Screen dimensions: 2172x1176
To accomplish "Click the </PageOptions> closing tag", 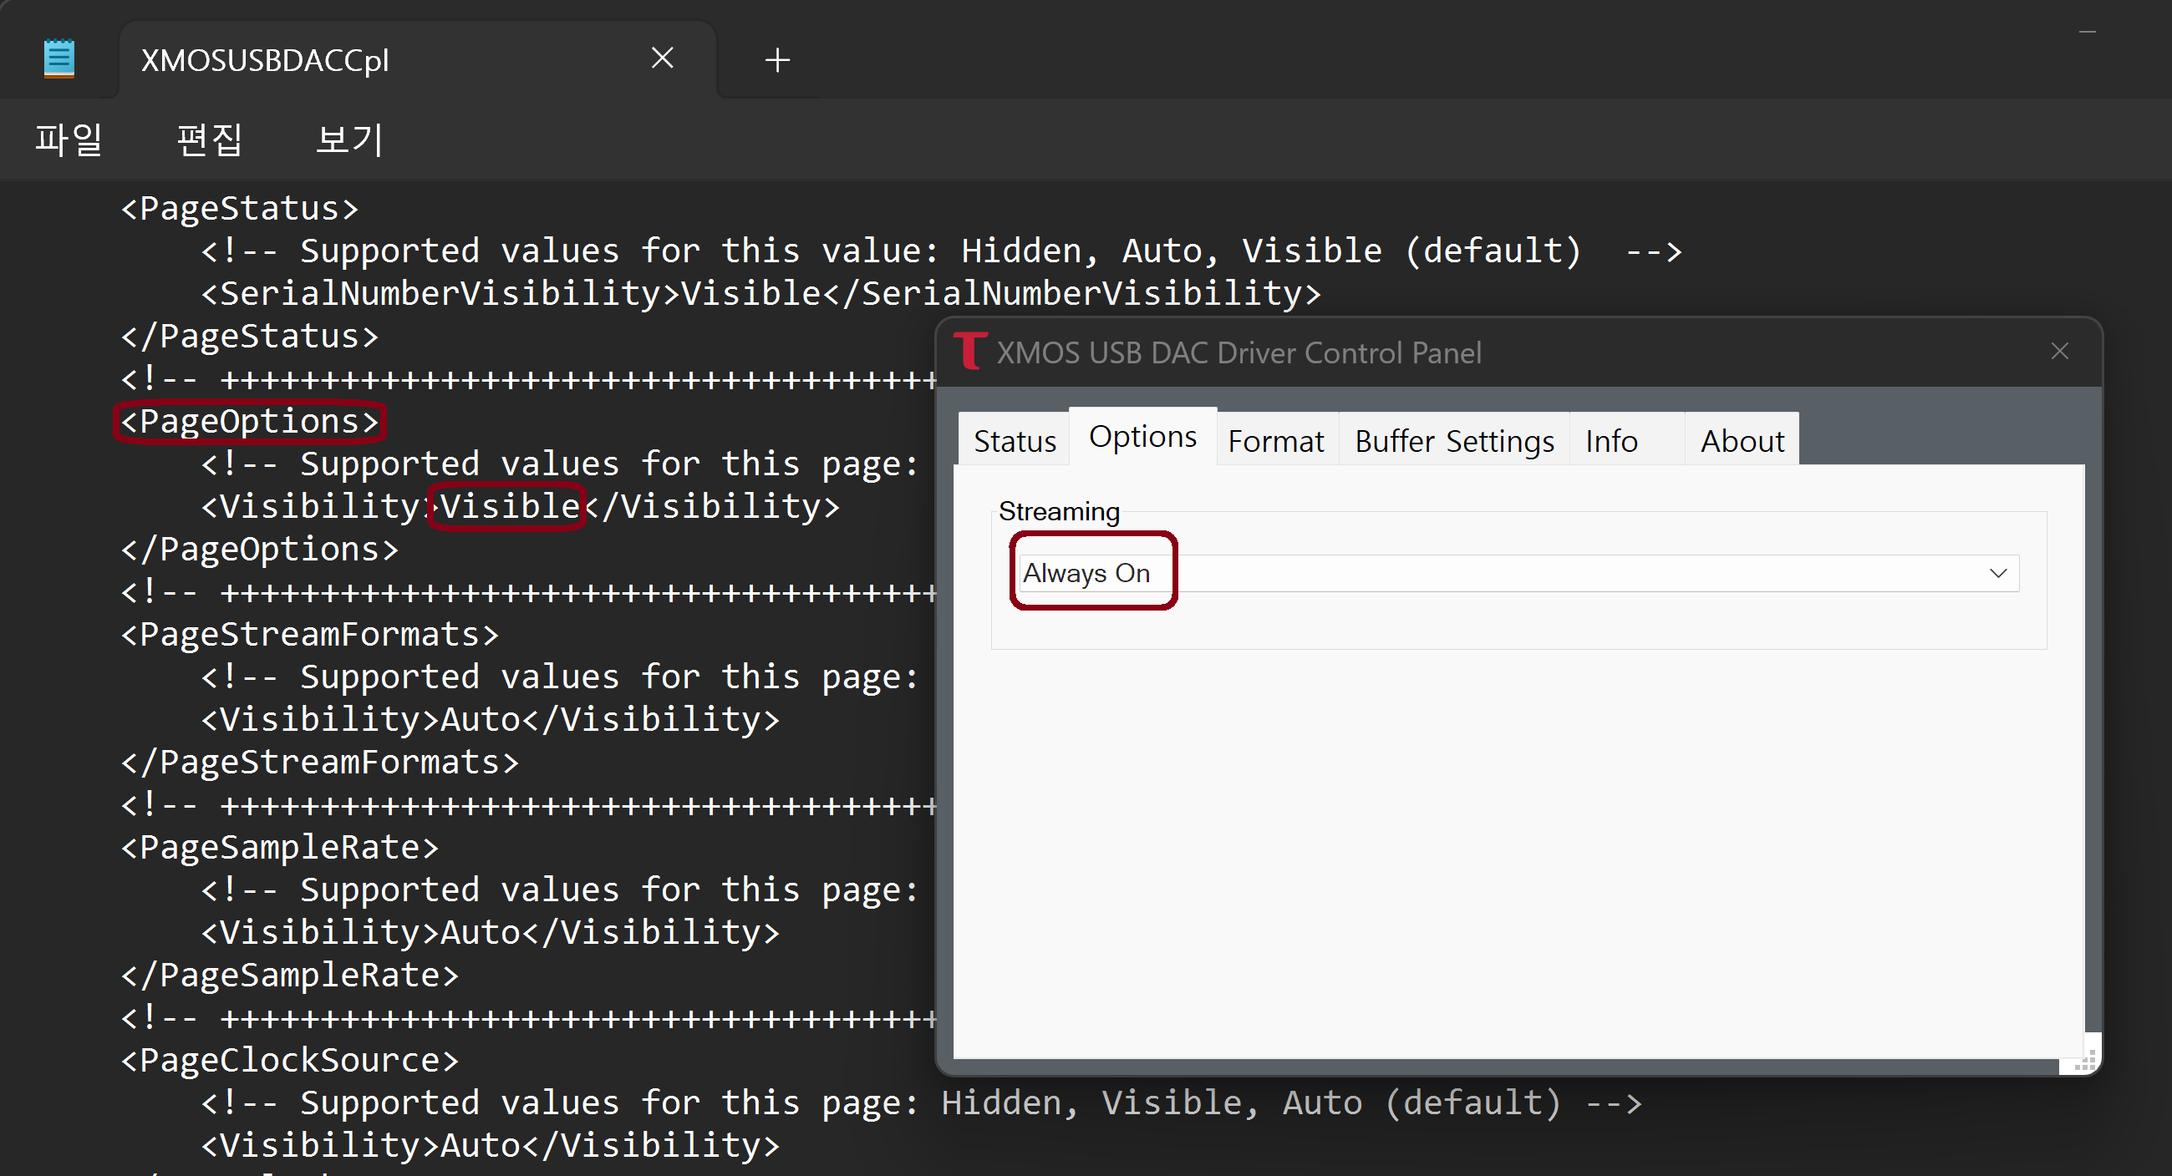I will click(260, 549).
